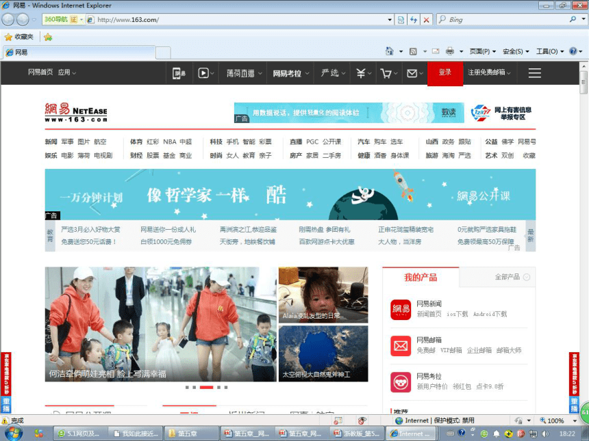Open the hamburger menu icon
This screenshot has width=589, height=441.
534,72
